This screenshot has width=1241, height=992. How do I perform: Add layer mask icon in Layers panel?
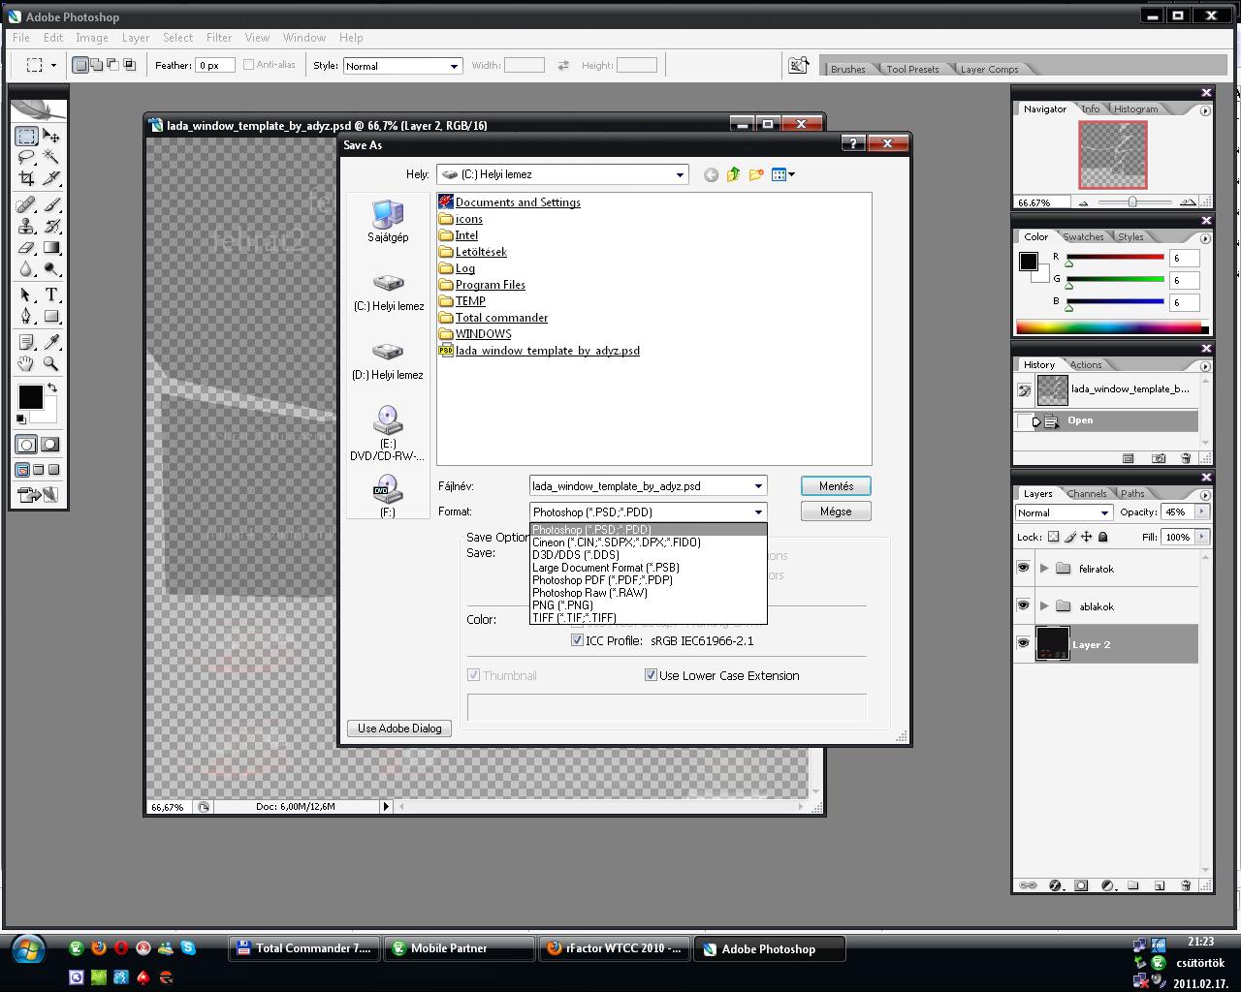[1081, 885]
